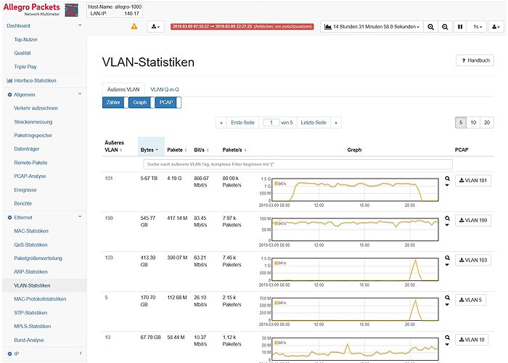
Task: Toggle bit/s legend swatch in VLAN 103 graph
Action: click(x=276, y=263)
